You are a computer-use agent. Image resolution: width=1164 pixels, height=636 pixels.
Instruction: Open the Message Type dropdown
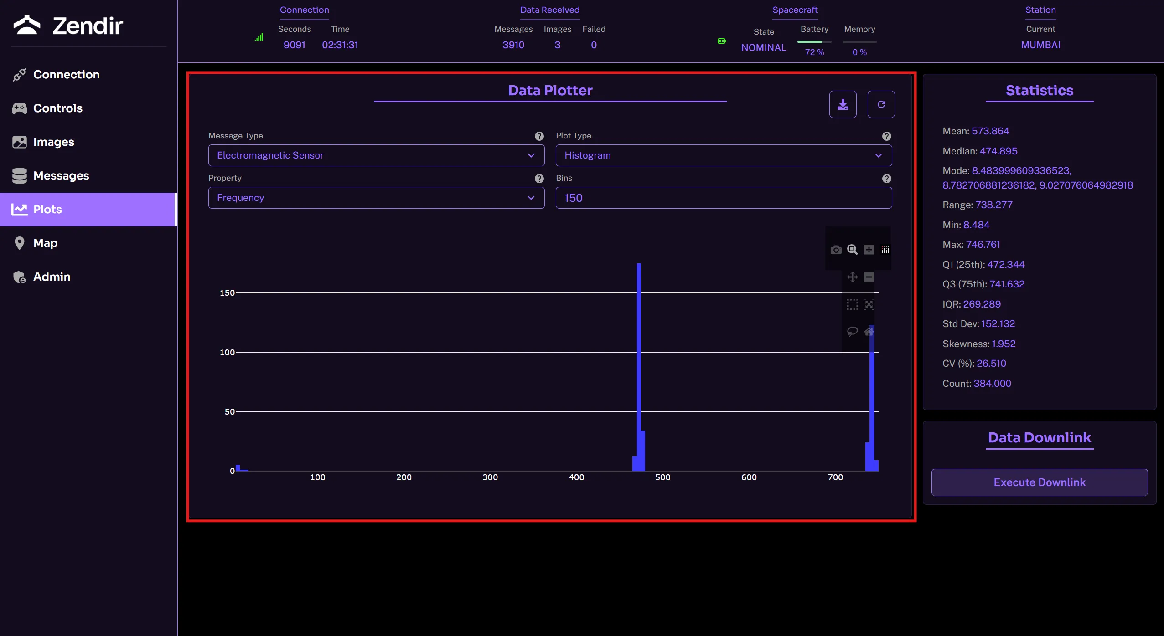[x=376, y=155]
